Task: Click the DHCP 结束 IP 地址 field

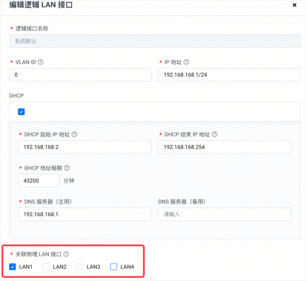Action: click(x=225, y=147)
